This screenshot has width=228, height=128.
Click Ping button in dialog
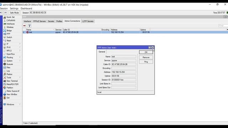pos(146,62)
